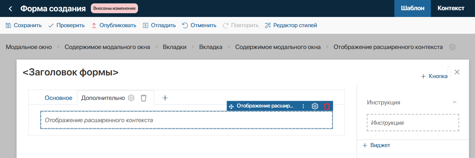Click the Заголовок формы title
This screenshot has height=158, width=475.
[x=70, y=72]
